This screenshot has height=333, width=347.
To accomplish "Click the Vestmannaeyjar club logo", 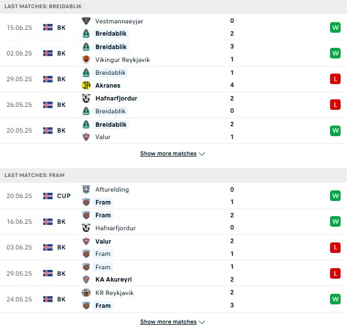I will click(86, 21).
